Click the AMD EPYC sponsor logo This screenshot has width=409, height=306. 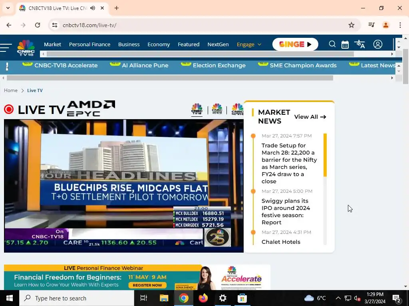[x=91, y=108]
